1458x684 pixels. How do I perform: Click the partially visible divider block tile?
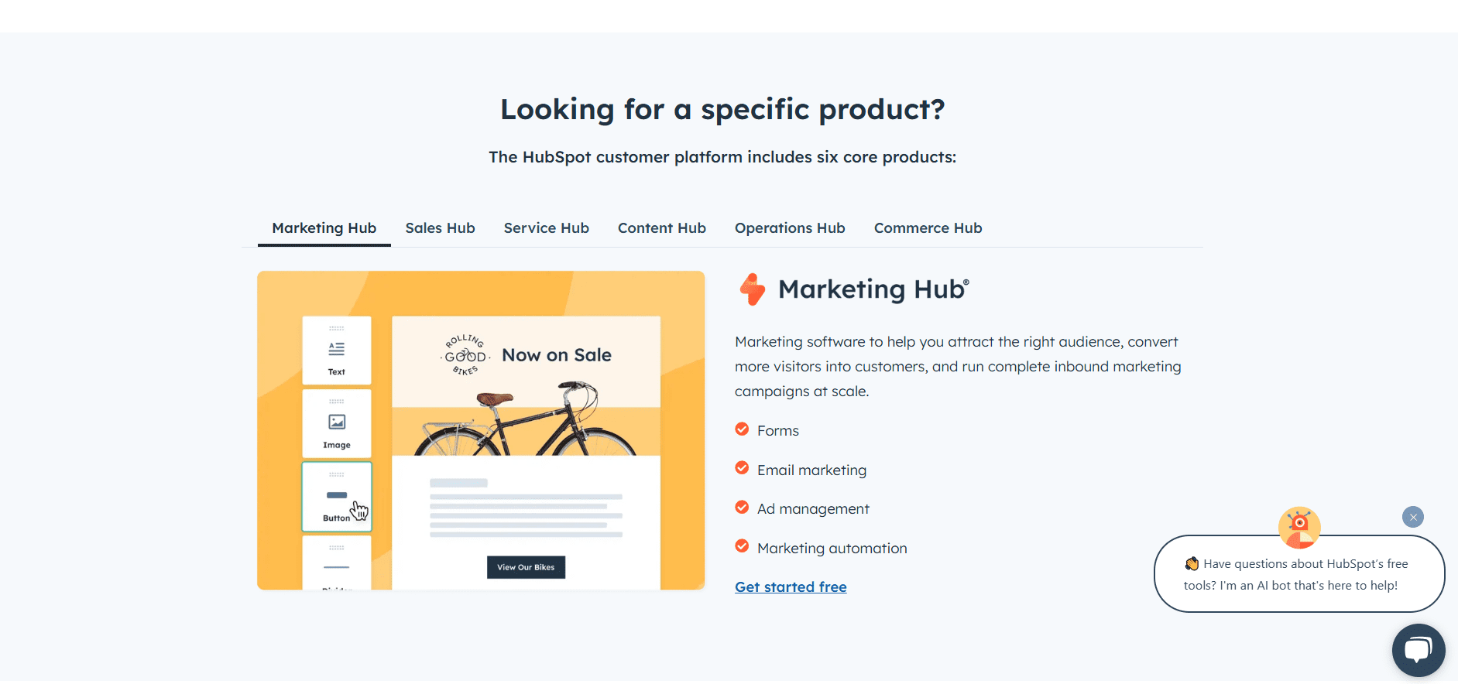pyautogui.click(x=337, y=563)
